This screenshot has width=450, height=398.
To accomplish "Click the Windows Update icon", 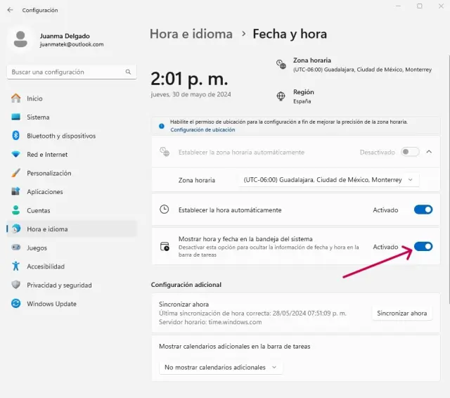I will click(x=15, y=304).
